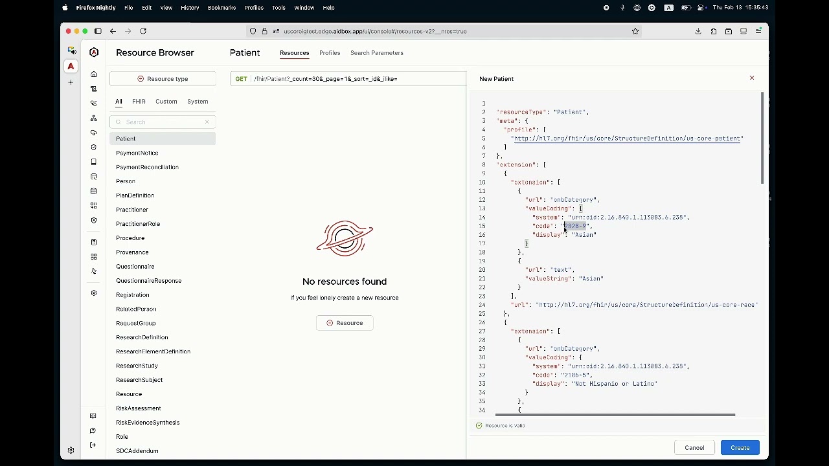Click the Resource type button
The height and width of the screenshot is (466, 829).
tap(163, 79)
